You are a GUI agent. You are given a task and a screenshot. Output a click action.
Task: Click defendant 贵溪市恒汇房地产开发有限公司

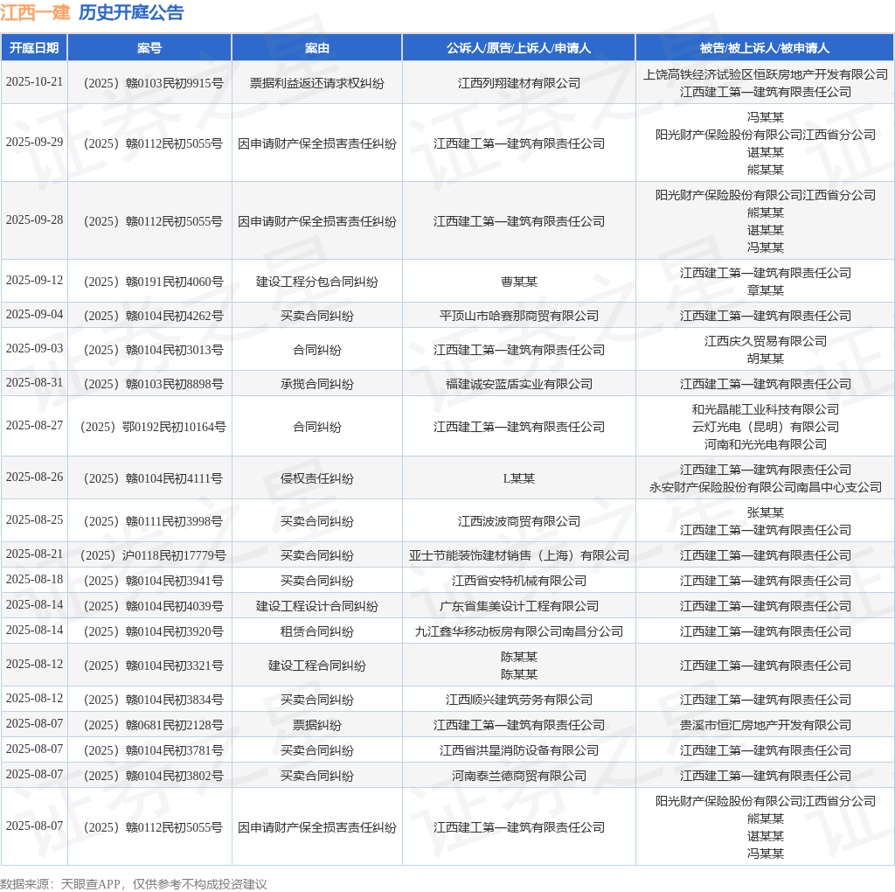[765, 725]
